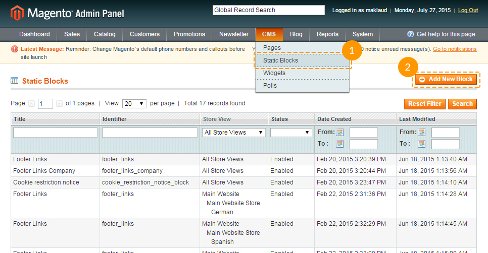
Task: Click the help question mark icon
Action: (411, 34)
